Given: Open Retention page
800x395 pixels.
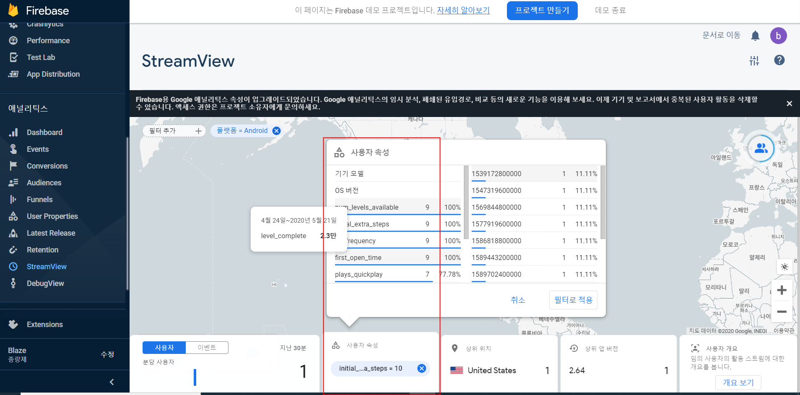Looking at the screenshot, I should 42,250.
